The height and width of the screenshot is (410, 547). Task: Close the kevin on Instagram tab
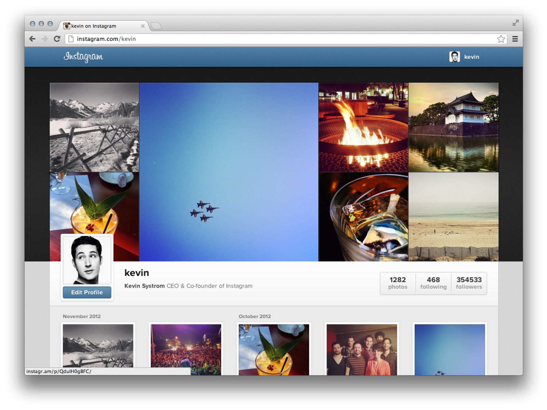click(143, 26)
